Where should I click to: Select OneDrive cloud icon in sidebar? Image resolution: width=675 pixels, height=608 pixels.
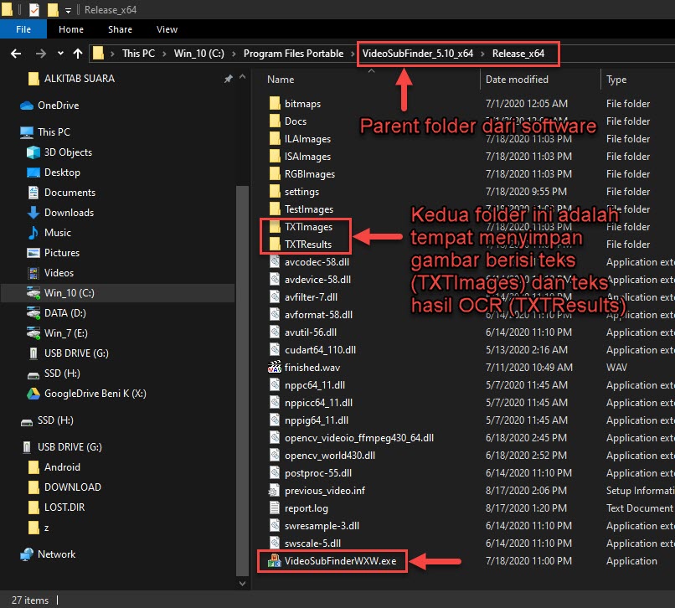[x=27, y=106]
